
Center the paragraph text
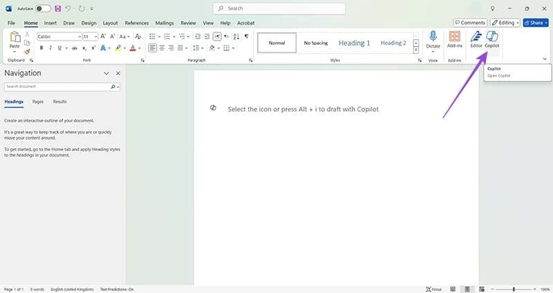(162, 48)
